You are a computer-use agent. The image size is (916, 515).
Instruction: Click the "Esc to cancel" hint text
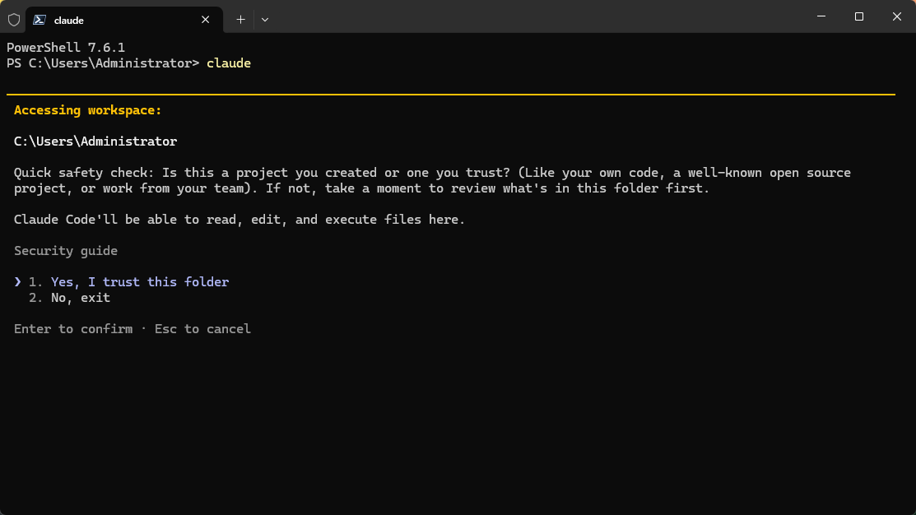pos(202,328)
